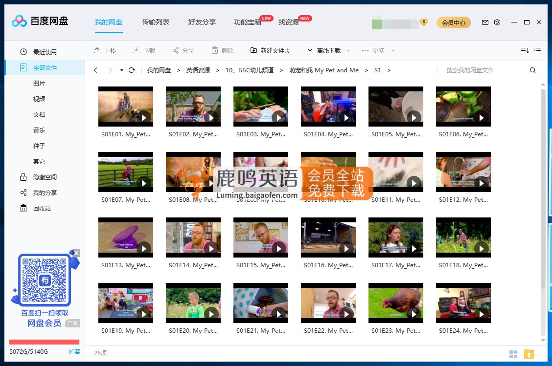Expand the dropdown arrow next to 离线下载
This screenshot has height=366, width=552.
click(x=347, y=50)
